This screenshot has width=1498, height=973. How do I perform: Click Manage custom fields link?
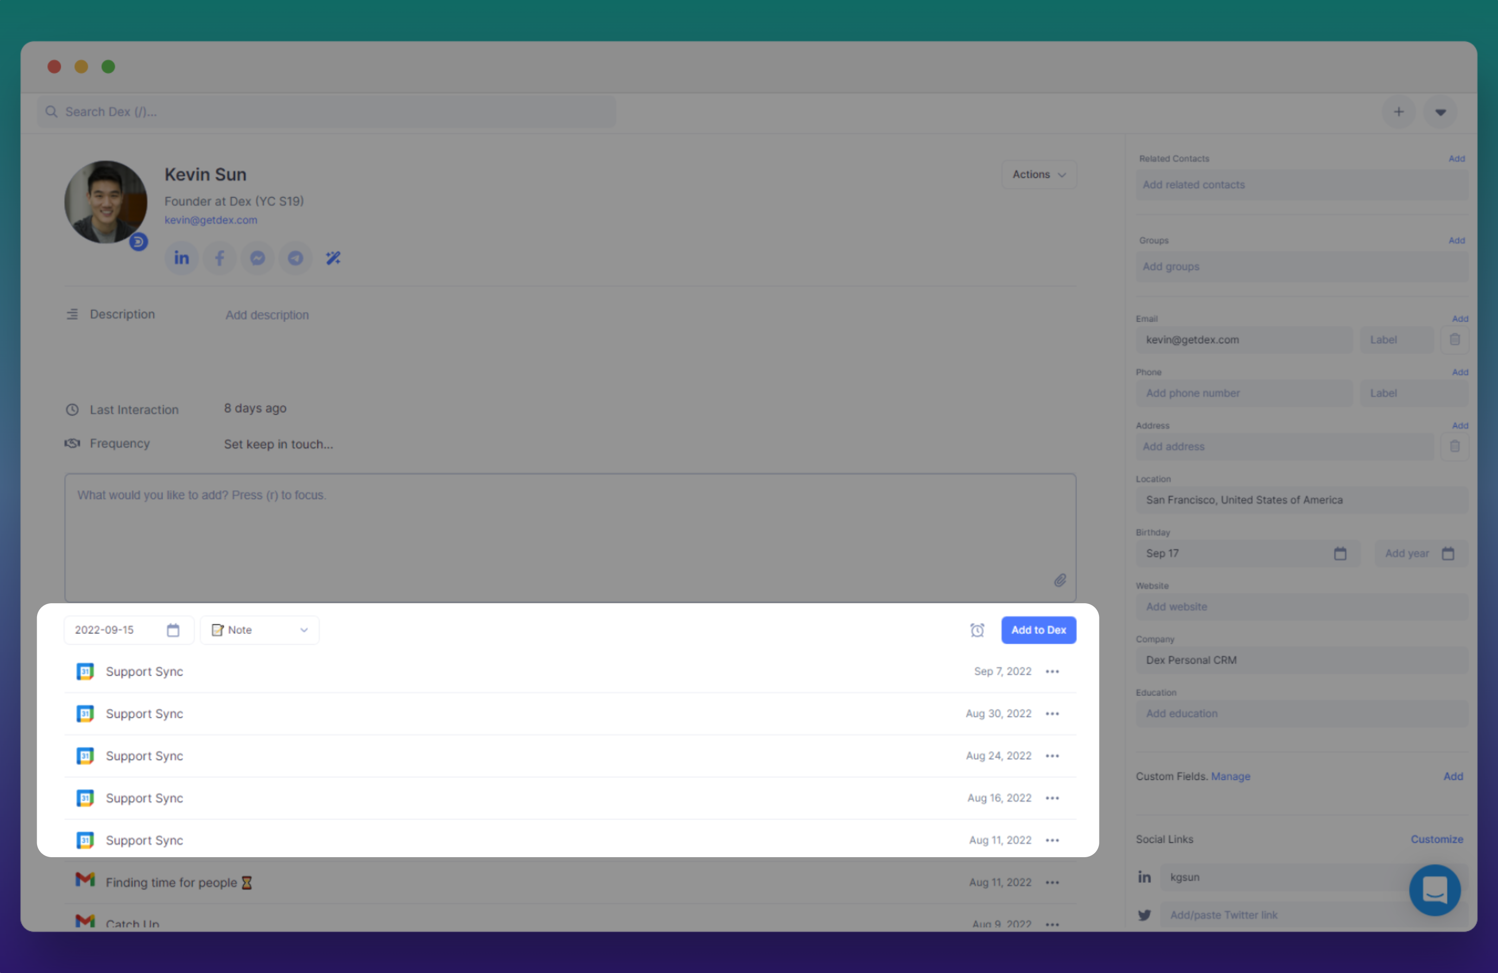[1231, 776]
